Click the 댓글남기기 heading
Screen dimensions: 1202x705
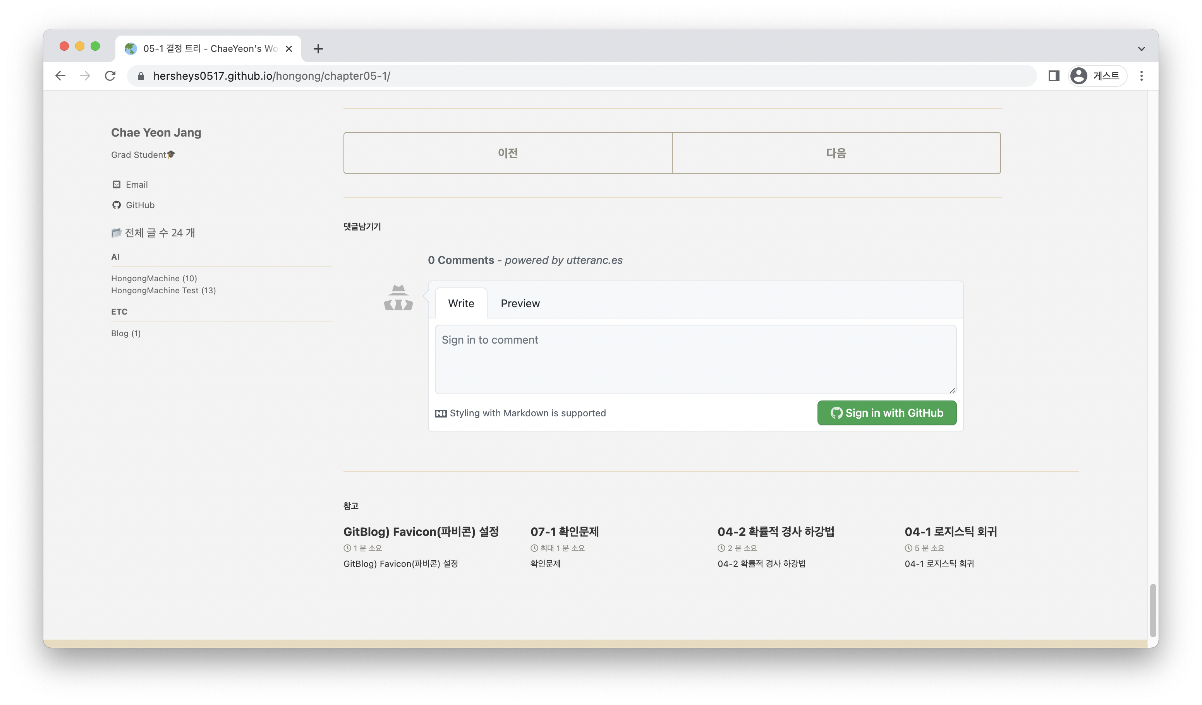pos(362,227)
